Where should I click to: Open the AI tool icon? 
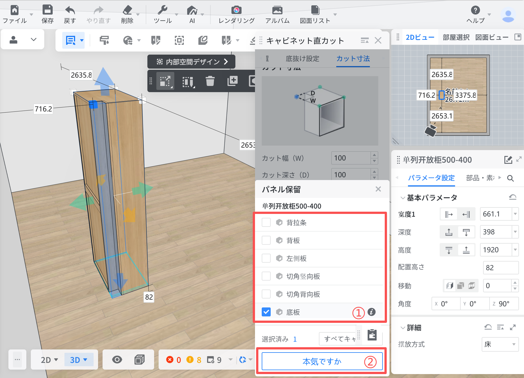(x=192, y=10)
